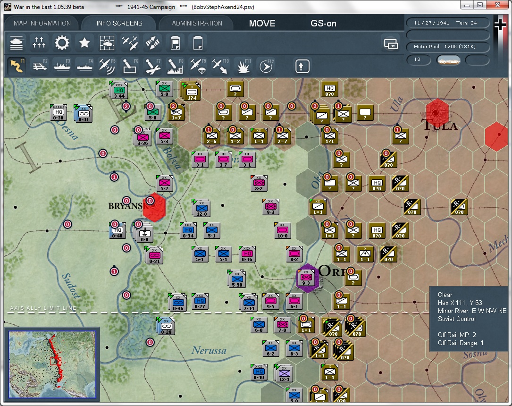Viewport: 512px width, 406px height.
Task: Select the blue 12-0 infantry counter
Action: tap(201, 208)
